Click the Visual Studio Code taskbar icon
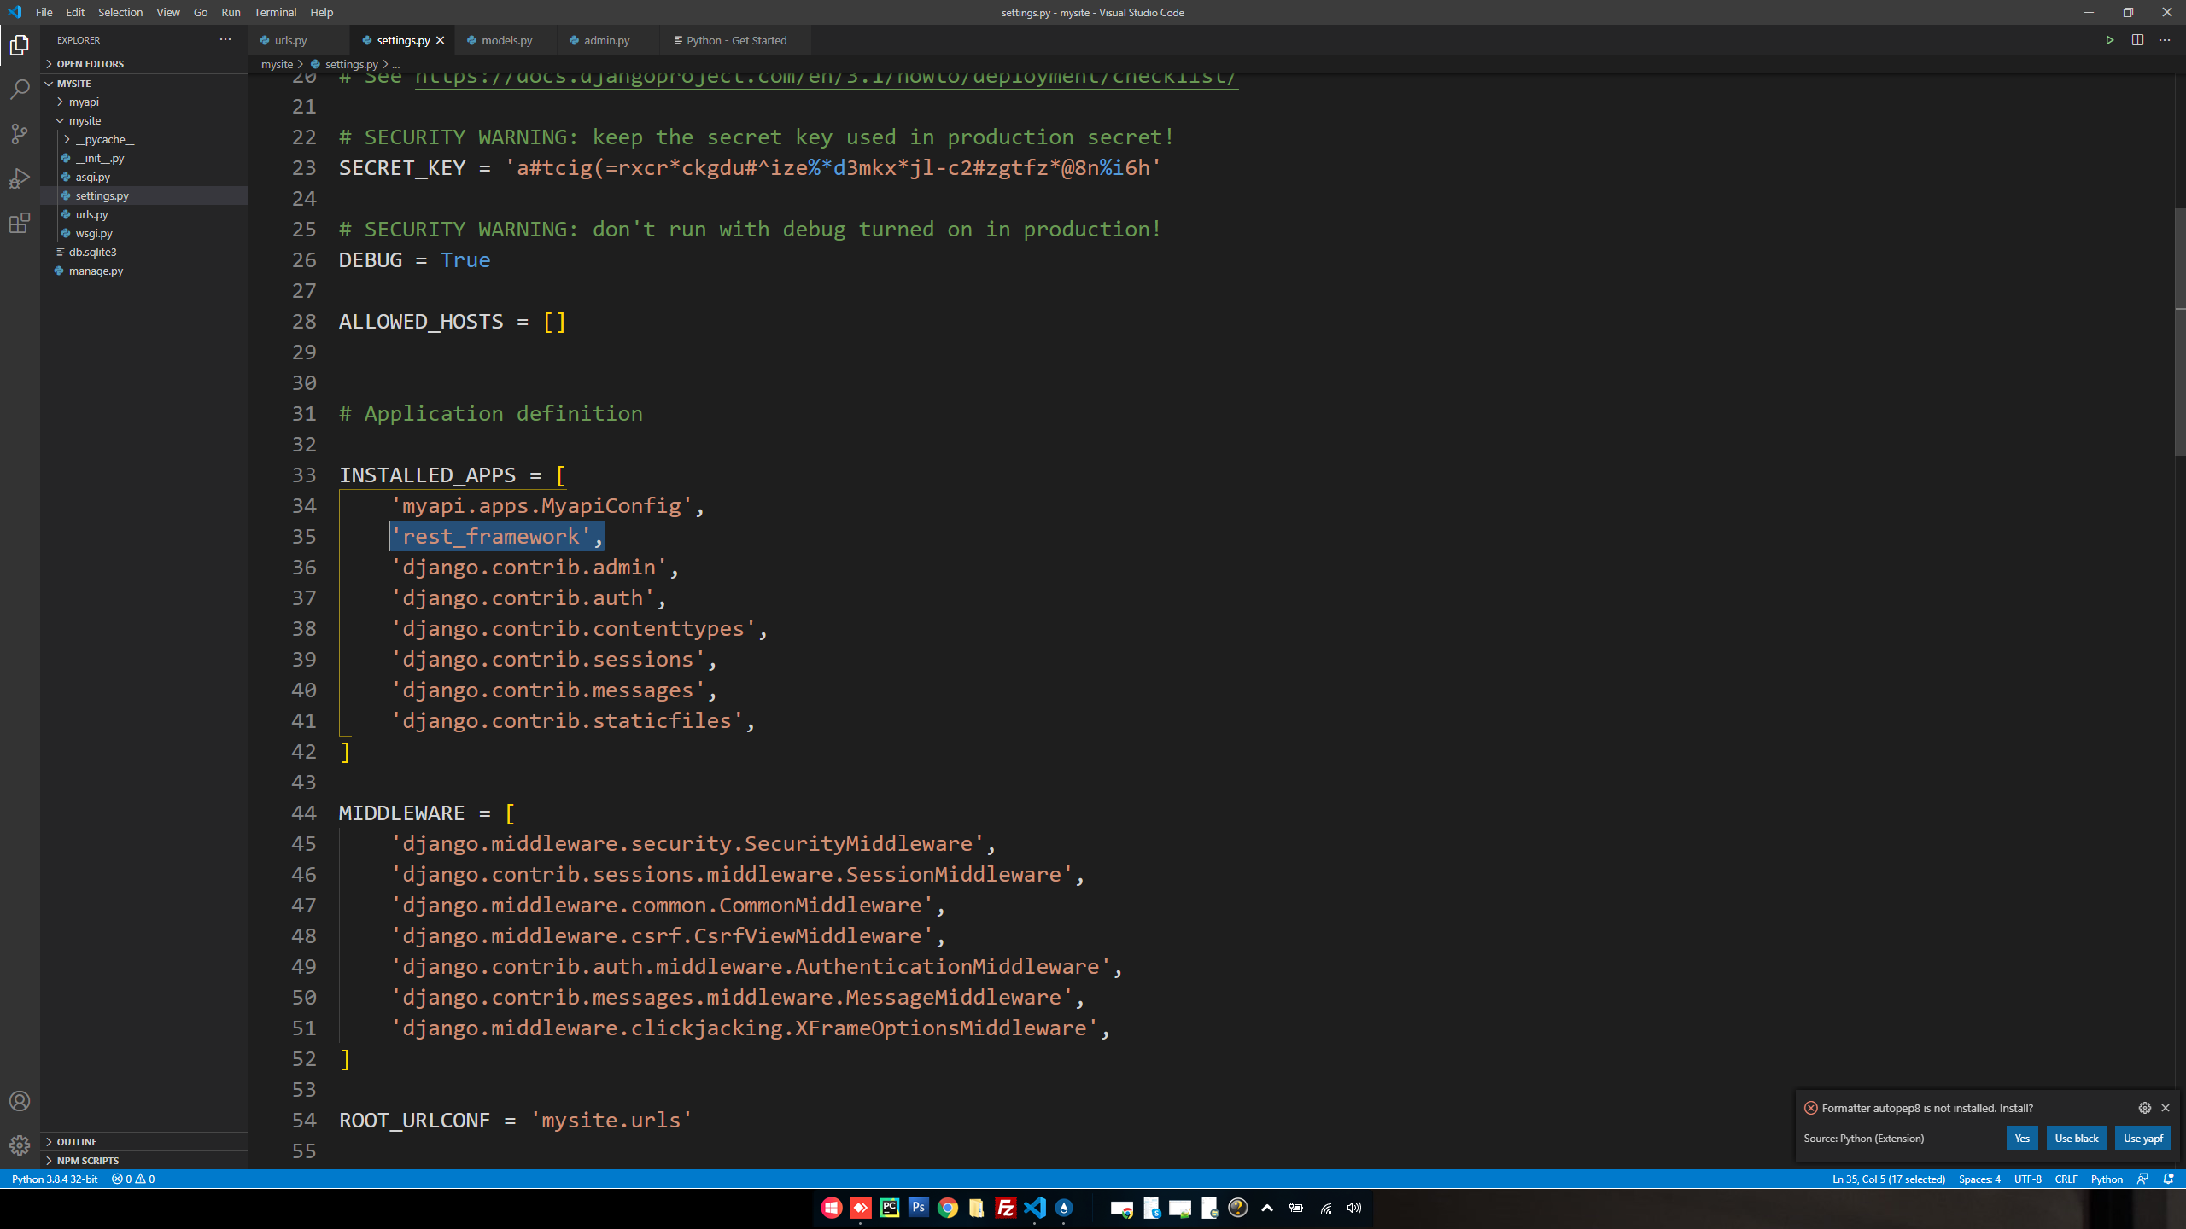The image size is (2186, 1229). (1035, 1208)
